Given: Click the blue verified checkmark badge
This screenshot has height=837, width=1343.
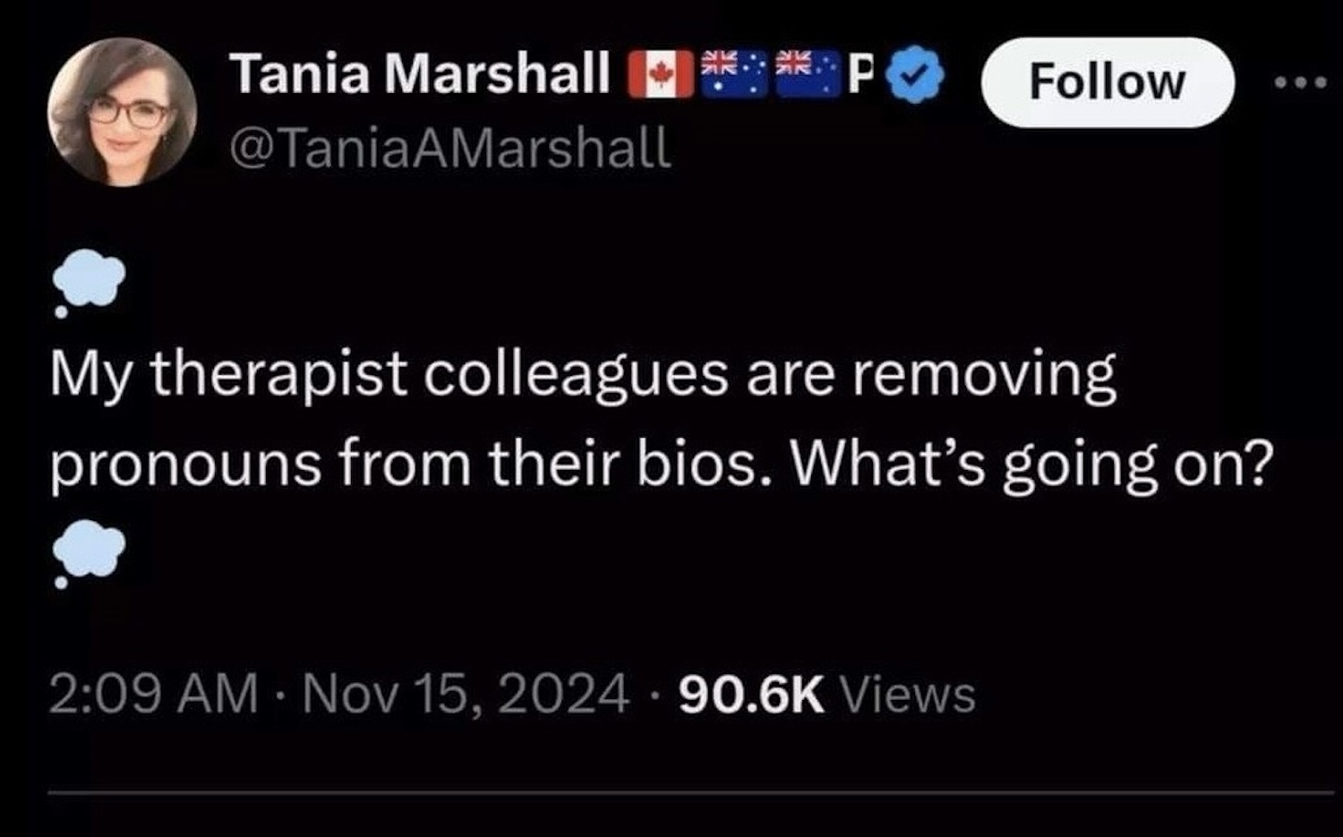Looking at the screenshot, I should click(914, 74).
